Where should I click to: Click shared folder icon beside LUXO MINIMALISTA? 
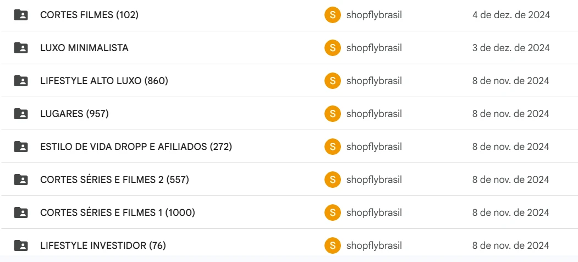[21, 48]
